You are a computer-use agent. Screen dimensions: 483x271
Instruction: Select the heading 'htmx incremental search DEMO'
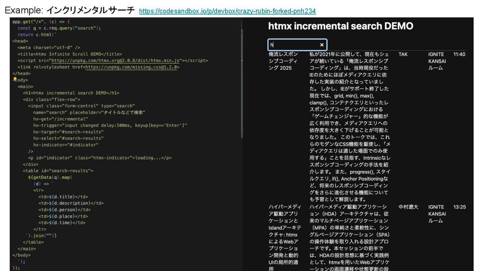click(x=340, y=26)
